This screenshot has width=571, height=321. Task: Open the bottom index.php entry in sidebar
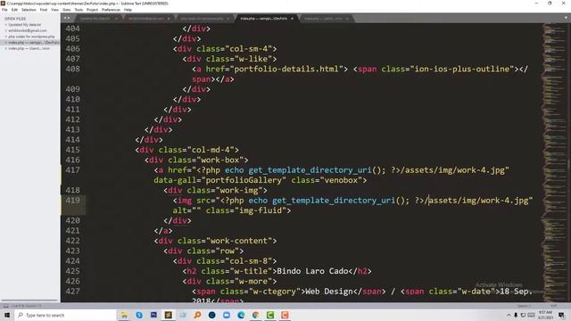click(x=29, y=48)
